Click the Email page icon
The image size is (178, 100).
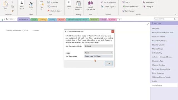69,2
